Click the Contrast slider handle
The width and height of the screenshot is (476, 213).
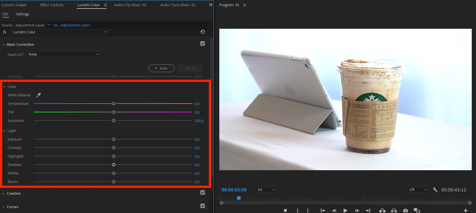coord(114,148)
